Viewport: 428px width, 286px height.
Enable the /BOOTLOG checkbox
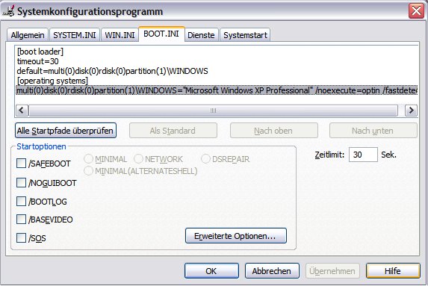(x=21, y=202)
